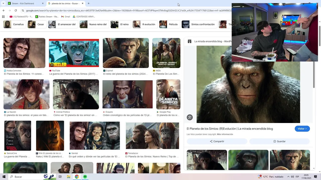Viewport: 321px width, 180px height.
Task: Close the planeta de los simios tab
Action: coord(83,3)
